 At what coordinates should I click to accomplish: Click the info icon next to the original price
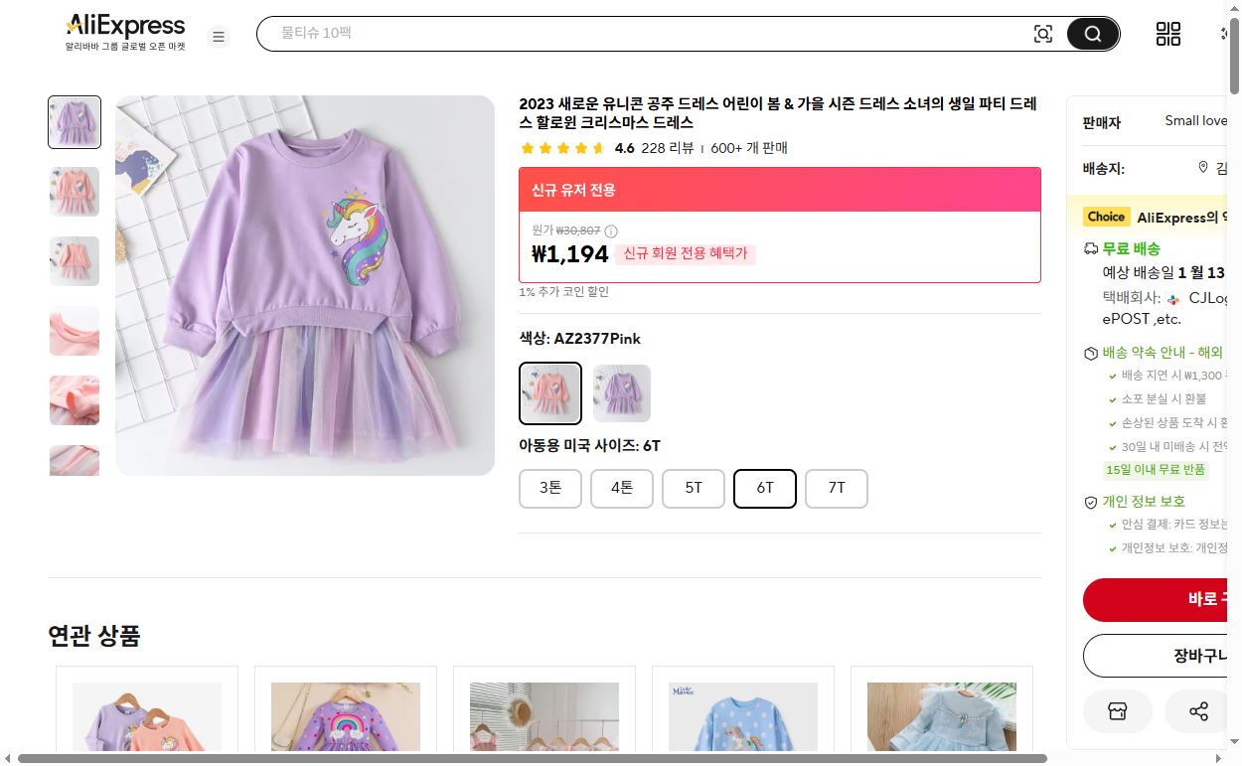point(609,230)
